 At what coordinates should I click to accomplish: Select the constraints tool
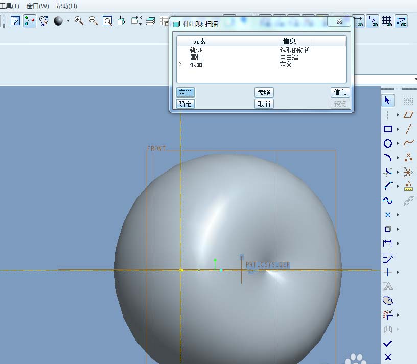(x=388, y=272)
